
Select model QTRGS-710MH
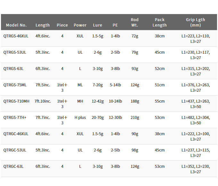tap(16, 101)
